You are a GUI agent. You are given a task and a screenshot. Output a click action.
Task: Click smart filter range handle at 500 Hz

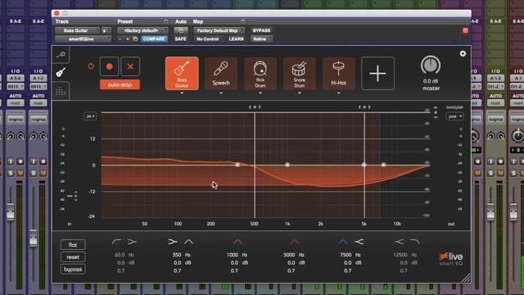pos(255,107)
